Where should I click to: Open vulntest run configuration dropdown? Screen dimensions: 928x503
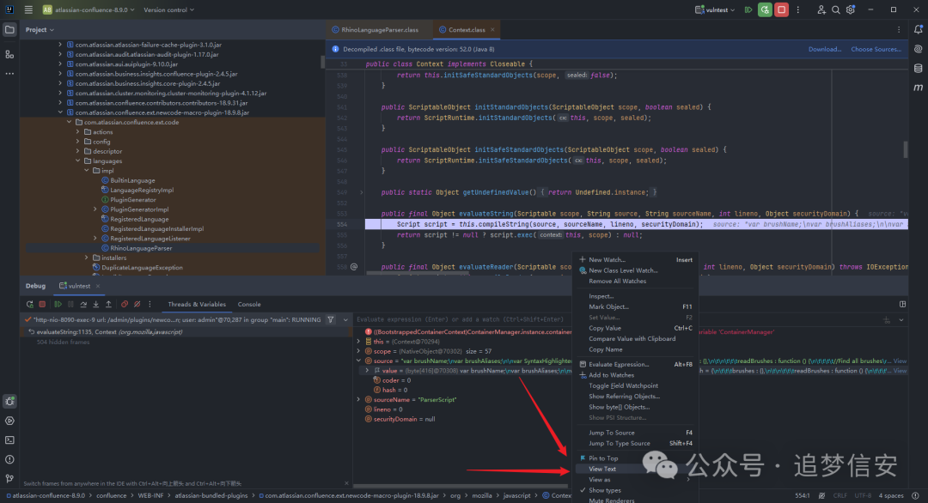click(x=715, y=9)
